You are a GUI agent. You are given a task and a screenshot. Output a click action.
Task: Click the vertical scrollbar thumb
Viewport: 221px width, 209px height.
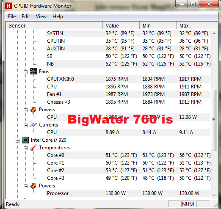pos(214,120)
